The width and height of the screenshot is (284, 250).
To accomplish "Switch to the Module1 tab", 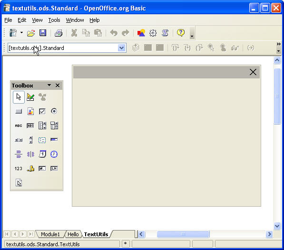I will click(50, 234).
